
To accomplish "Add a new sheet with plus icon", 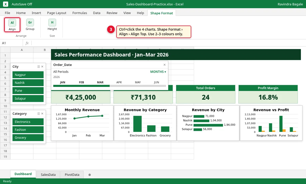I will click(90, 175).
